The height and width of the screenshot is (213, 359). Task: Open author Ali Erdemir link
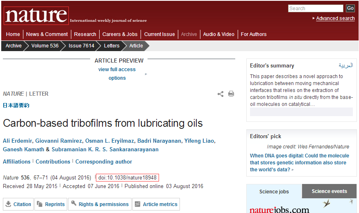(18, 141)
